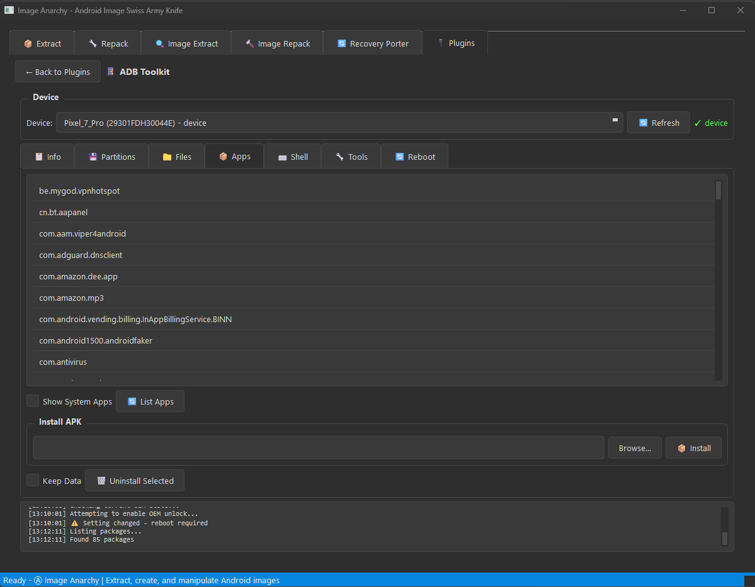
Task: Click the APK path input field
Action: tap(318, 448)
